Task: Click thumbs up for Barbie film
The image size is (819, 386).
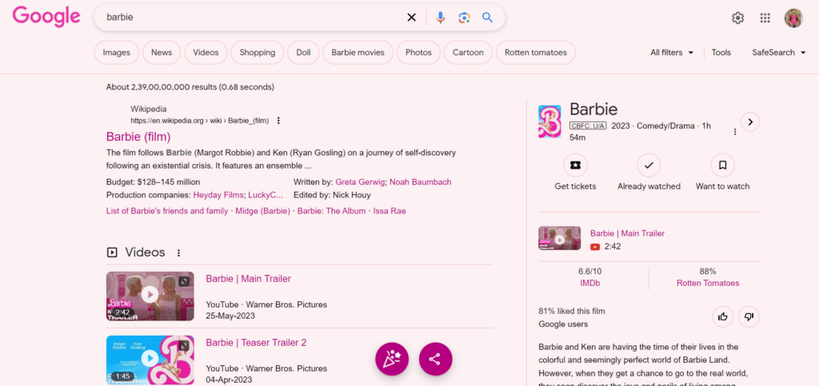Action: coord(723,316)
